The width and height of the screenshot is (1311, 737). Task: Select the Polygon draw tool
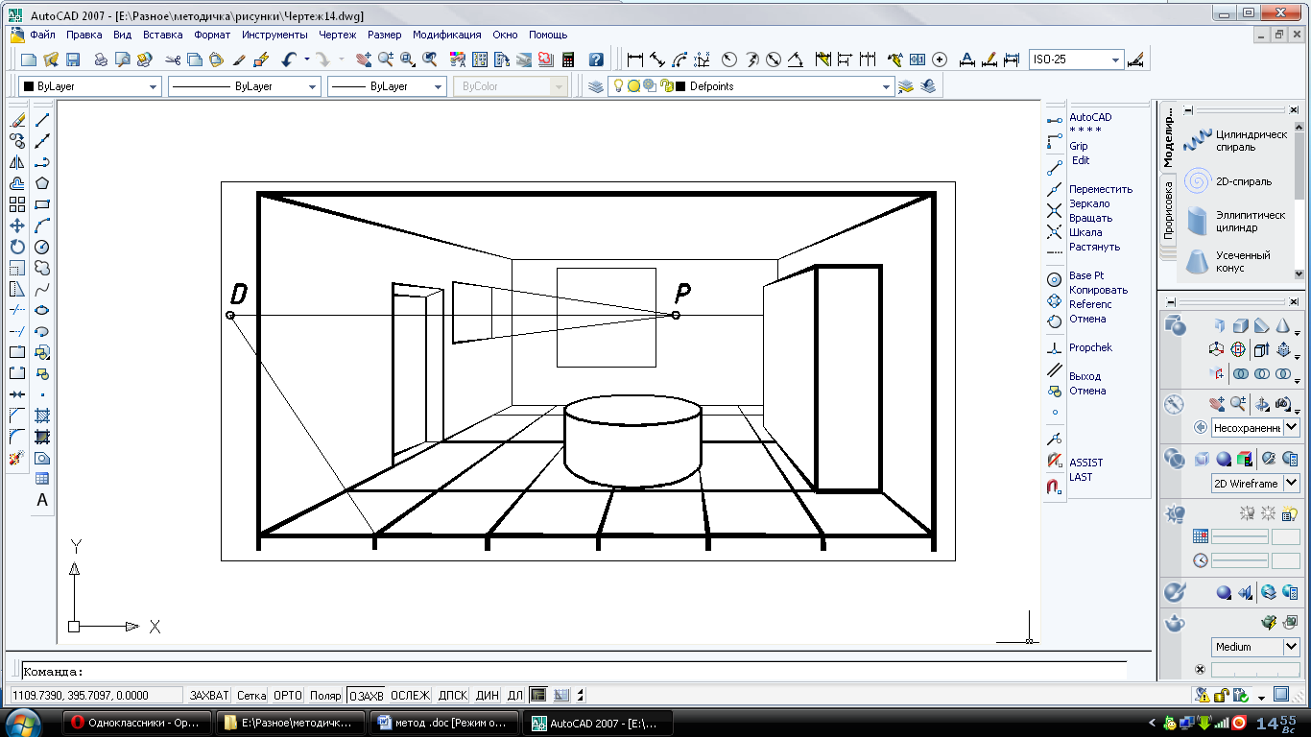click(x=42, y=183)
